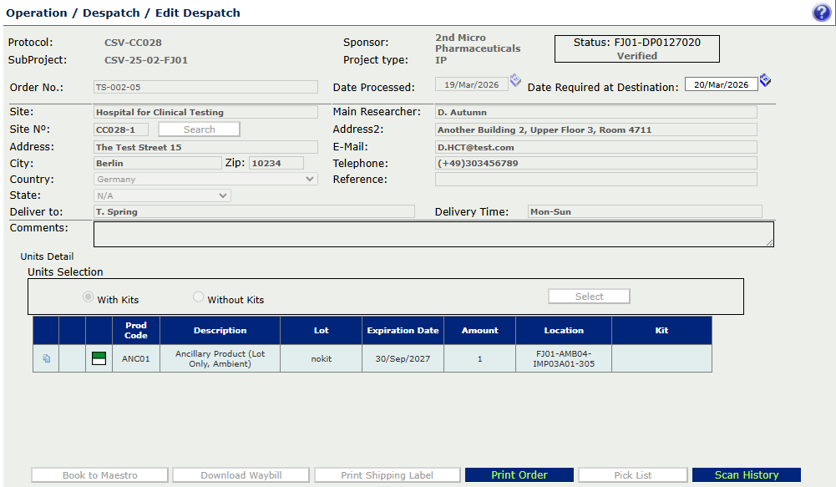Click the Print Order button
The image size is (836, 487).
[x=519, y=475]
